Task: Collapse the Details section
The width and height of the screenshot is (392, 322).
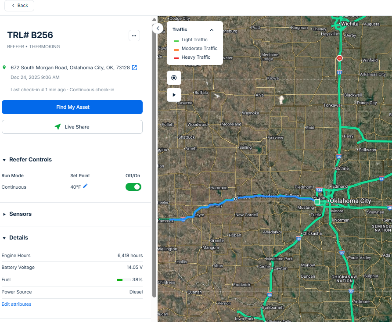Action: [x=4, y=238]
